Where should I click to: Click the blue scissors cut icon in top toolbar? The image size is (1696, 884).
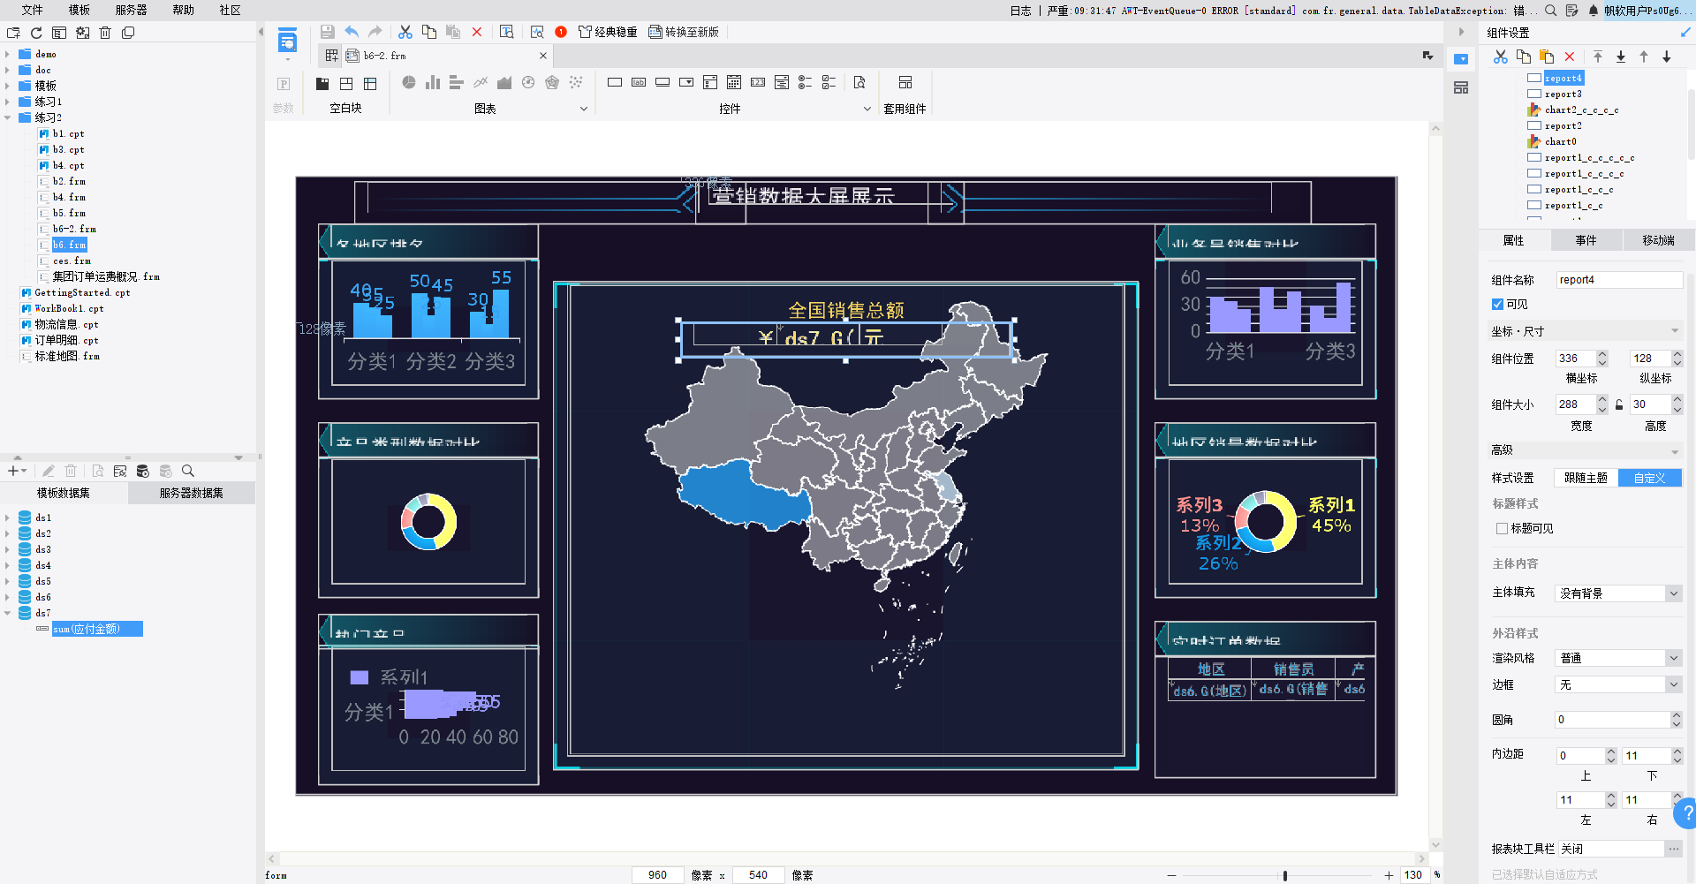(405, 32)
